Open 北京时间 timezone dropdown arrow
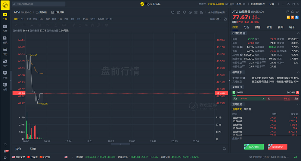Screen dimensions: 301x161 (289, 157)
